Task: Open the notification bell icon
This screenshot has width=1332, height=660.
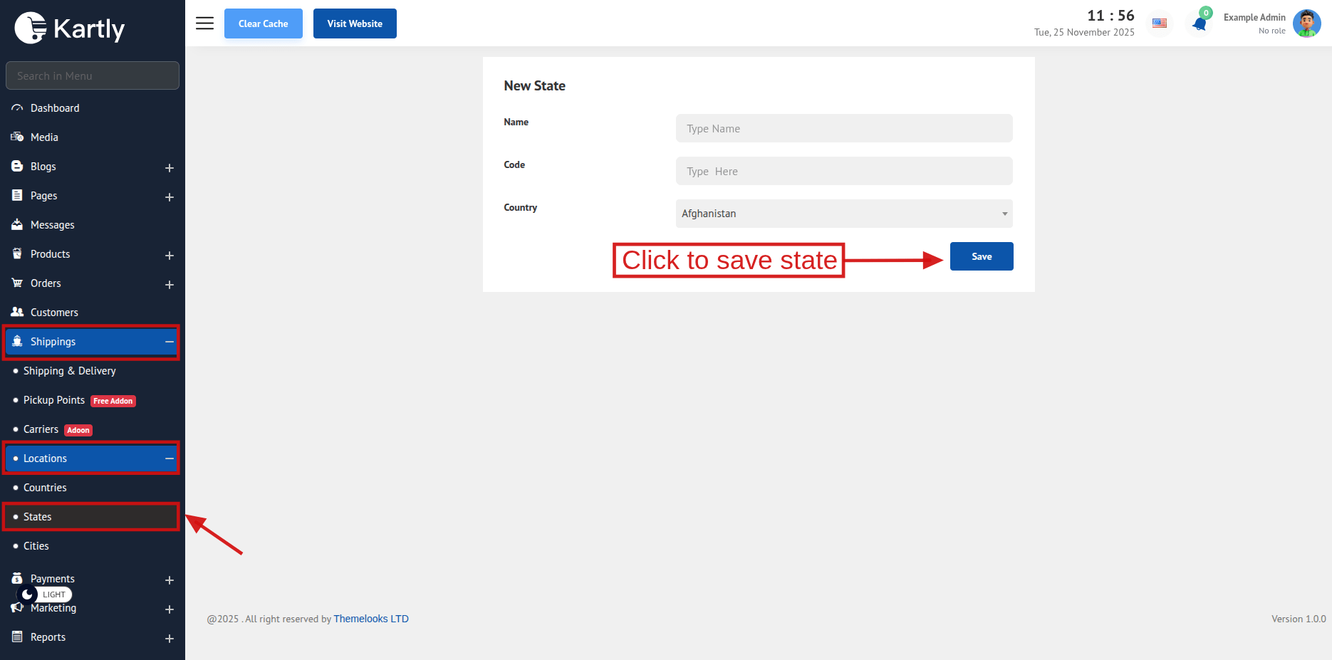Action: click(1200, 24)
